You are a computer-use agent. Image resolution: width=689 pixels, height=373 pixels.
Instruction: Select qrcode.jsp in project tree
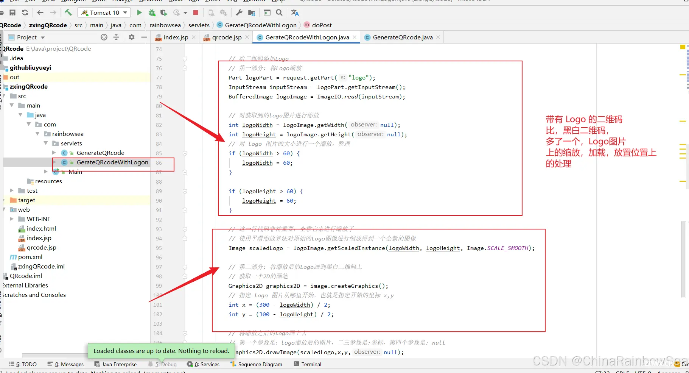pos(41,247)
